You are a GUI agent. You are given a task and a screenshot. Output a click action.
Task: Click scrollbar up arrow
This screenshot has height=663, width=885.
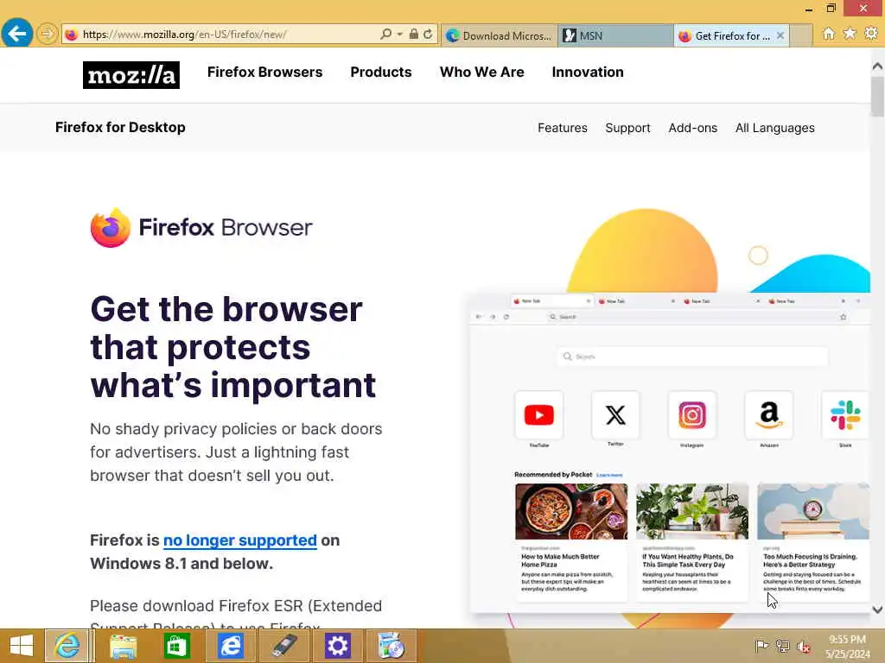(x=877, y=66)
